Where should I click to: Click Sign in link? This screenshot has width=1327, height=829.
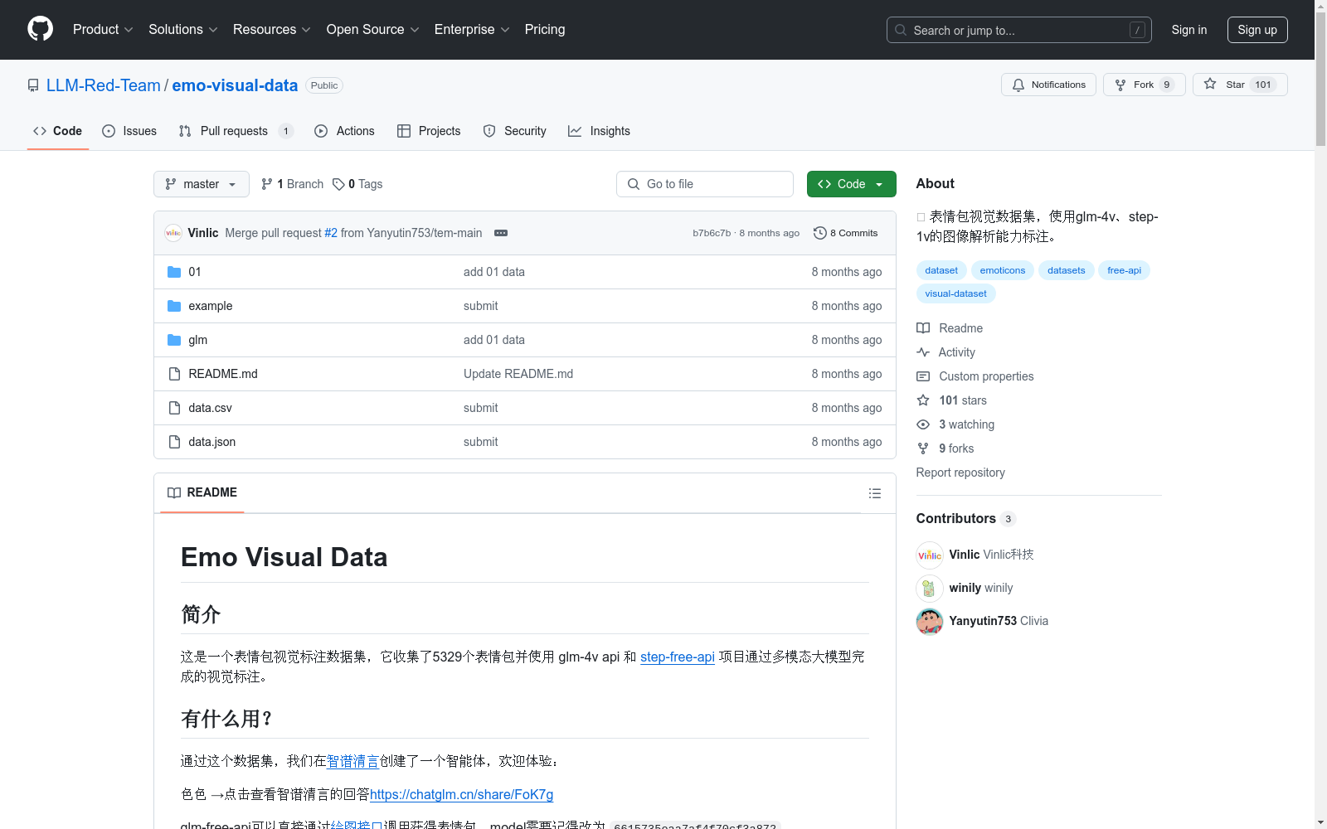click(1189, 30)
